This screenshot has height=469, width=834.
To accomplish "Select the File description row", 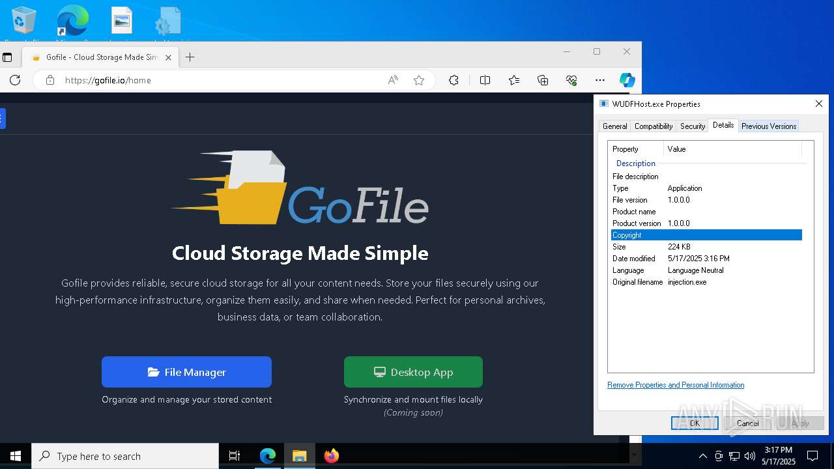I will pos(706,177).
